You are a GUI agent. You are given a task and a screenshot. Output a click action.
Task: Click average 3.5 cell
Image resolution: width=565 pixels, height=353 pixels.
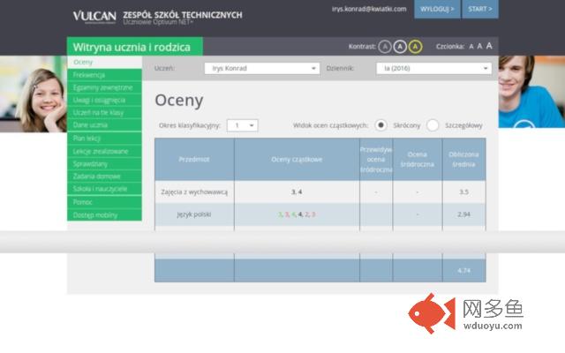point(463,192)
